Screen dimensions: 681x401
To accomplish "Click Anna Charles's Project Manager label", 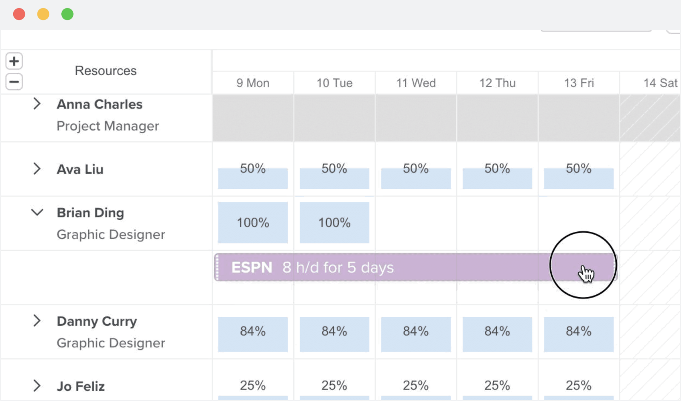I will pyautogui.click(x=108, y=126).
